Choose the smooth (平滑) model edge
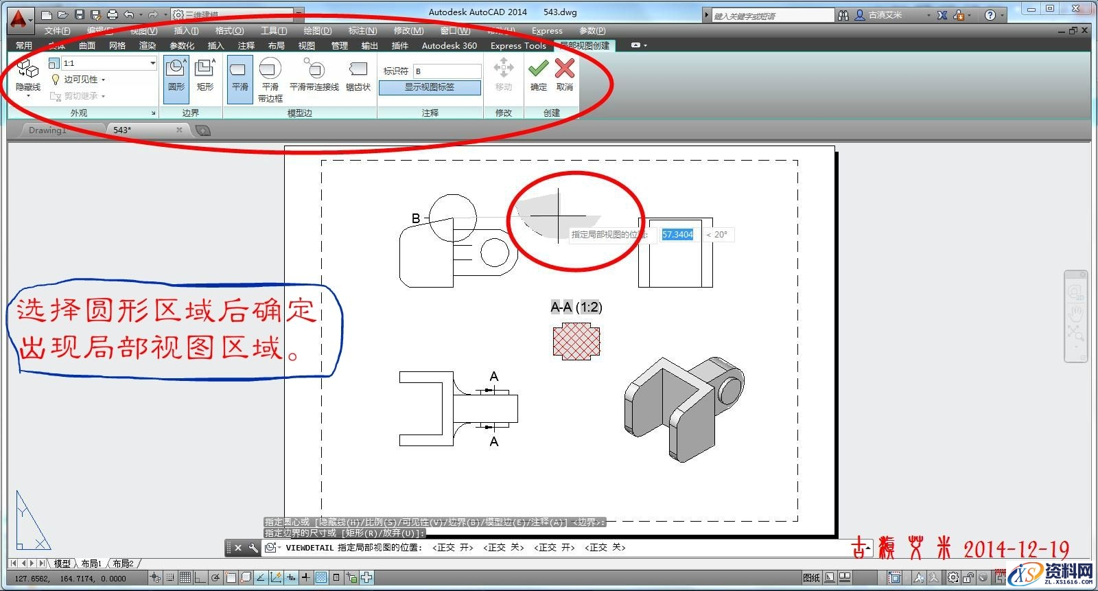The height and width of the screenshot is (591, 1098). [x=240, y=76]
